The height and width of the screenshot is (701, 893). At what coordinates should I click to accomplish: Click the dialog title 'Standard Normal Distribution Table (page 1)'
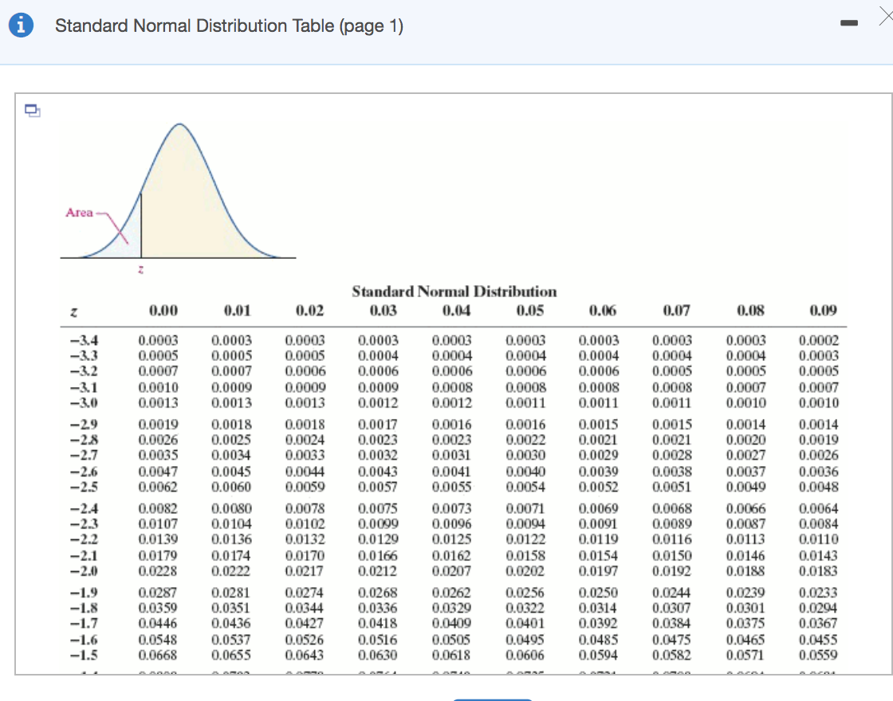(x=229, y=25)
